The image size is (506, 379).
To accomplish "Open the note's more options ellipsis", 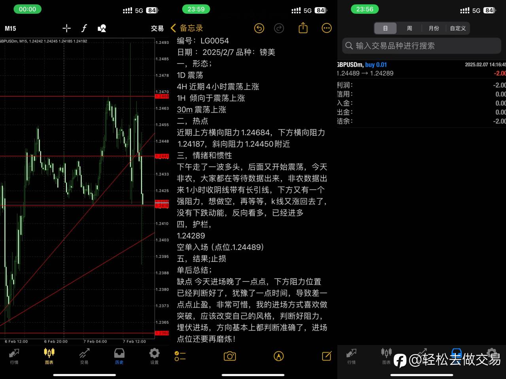I will pyautogui.click(x=327, y=28).
